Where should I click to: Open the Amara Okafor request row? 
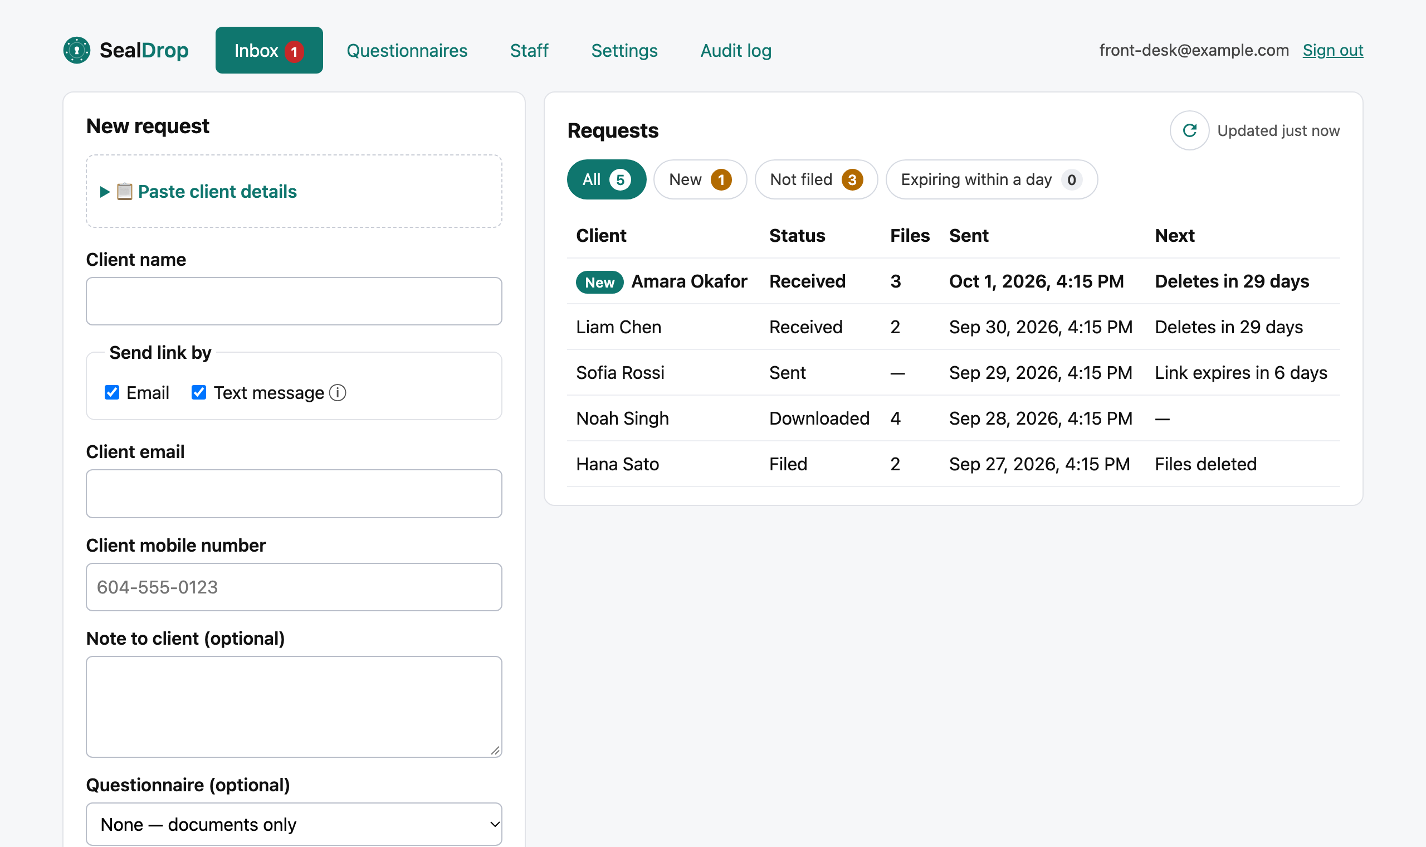(x=953, y=281)
